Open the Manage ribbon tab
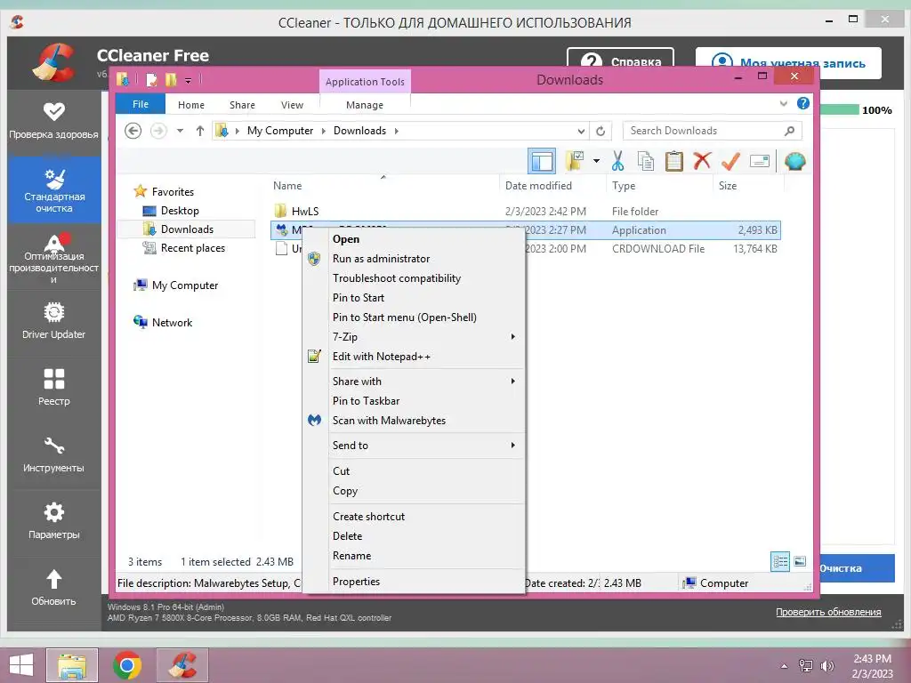This screenshot has height=683, width=911. (364, 105)
